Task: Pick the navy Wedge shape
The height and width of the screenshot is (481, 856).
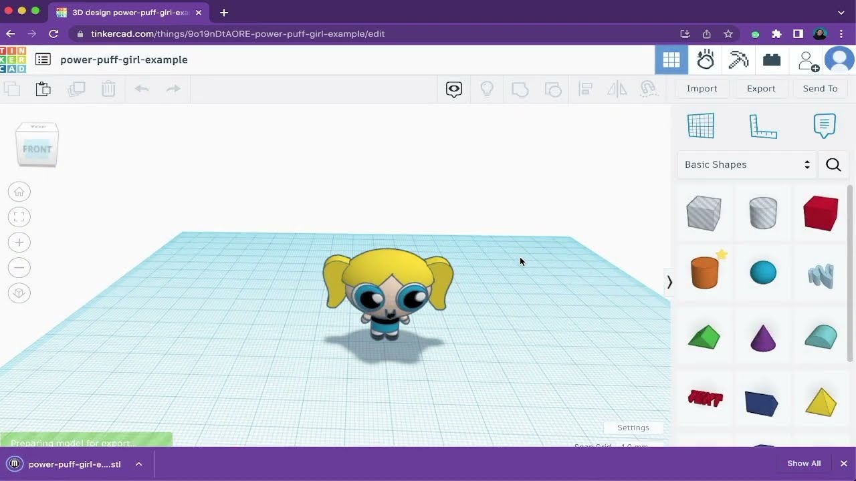Action: pos(762,404)
